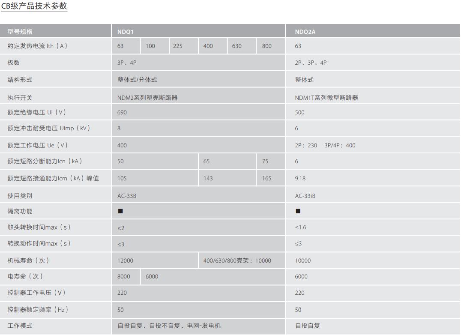Select the '控制器额定频率 (Hz)' label

[x=38, y=309]
